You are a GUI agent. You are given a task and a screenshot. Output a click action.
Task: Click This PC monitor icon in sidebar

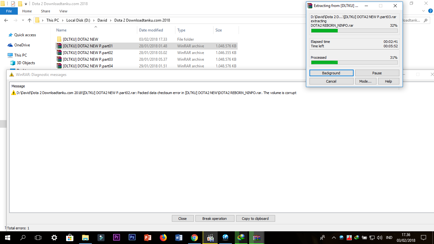[10, 55]
